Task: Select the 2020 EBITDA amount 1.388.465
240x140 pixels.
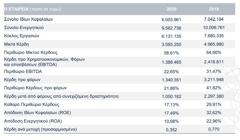Action: 172,62
